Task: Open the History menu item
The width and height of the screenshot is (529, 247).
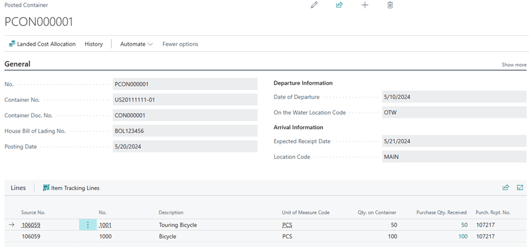Action: tap(94, 44)
